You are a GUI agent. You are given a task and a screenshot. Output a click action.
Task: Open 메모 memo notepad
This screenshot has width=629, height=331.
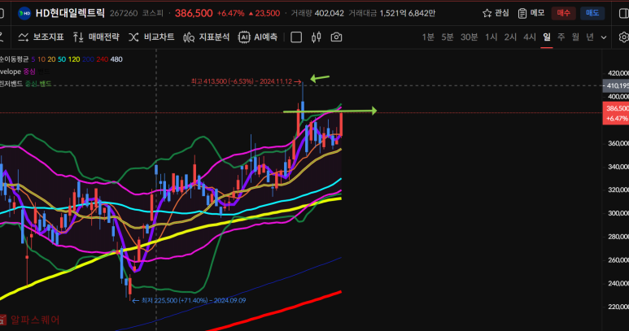click(x=531, y=13)
